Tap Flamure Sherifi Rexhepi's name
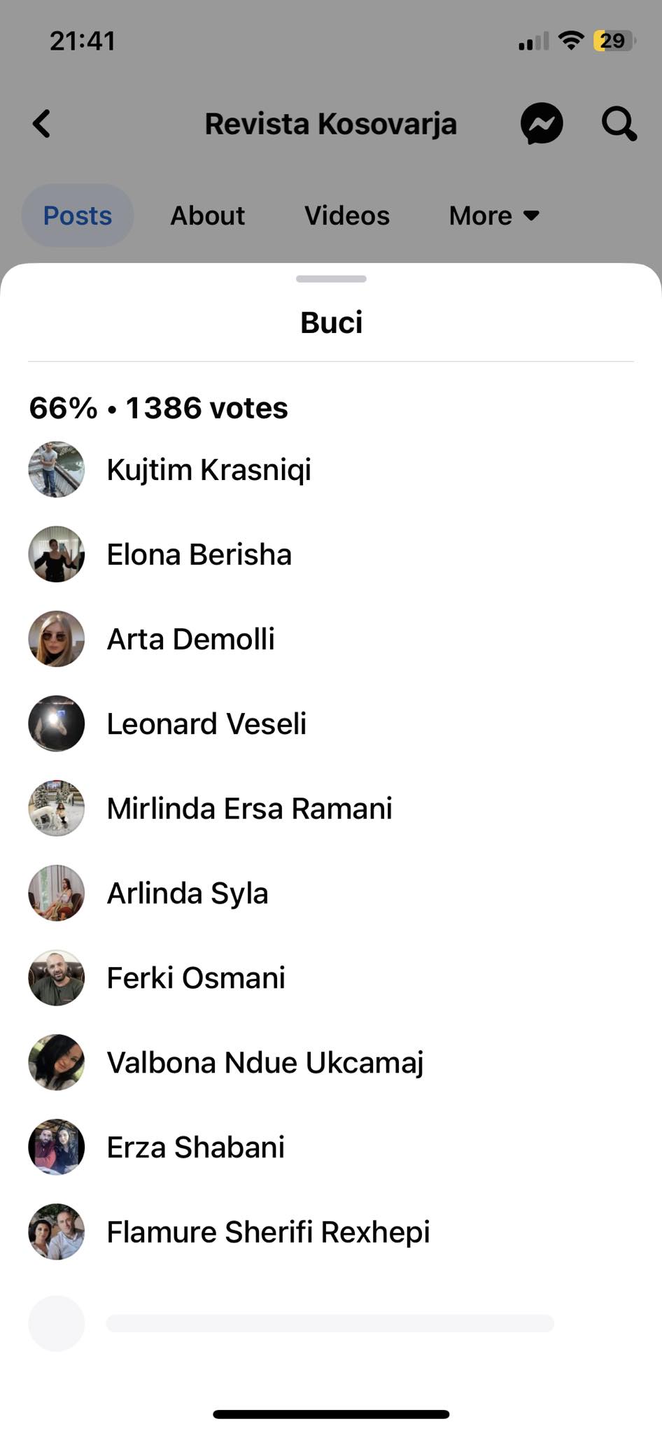This screenshot has height=1433, width=662. 268,1231
